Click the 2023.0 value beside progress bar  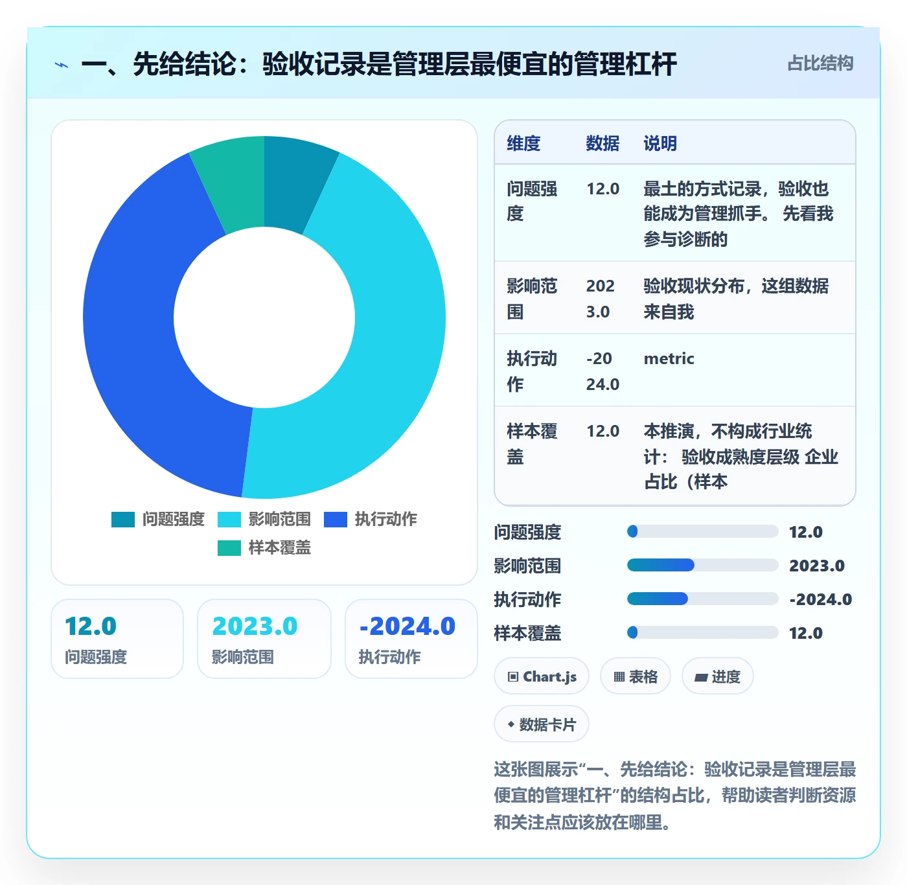pos(816,566)
